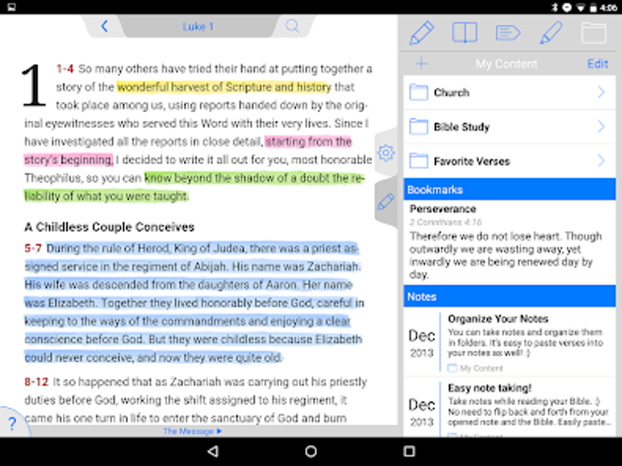Tap the yellow highlighted wonderful harvest passage

pos(224,87)
